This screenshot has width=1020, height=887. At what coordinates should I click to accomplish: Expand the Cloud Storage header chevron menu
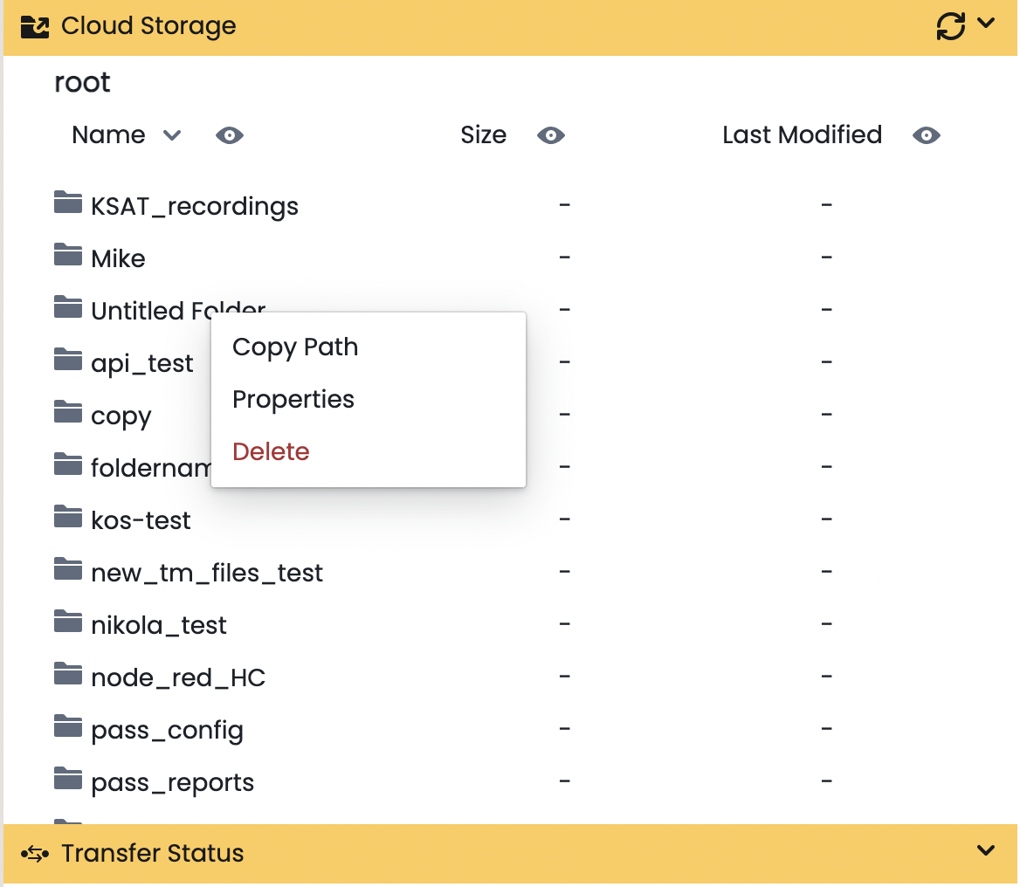986,24
